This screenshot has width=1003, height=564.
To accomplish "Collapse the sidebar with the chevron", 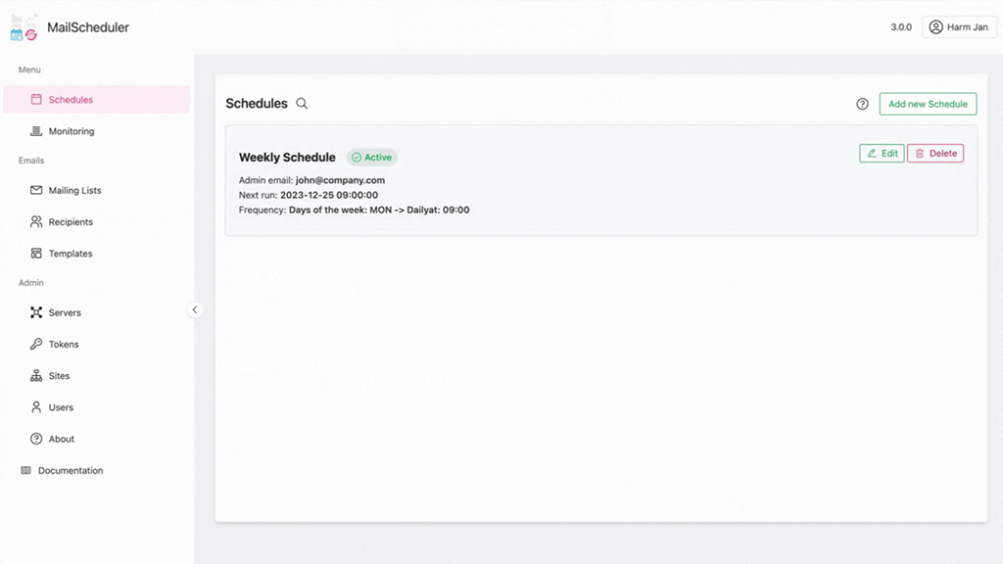I will (x=195, y=310).
